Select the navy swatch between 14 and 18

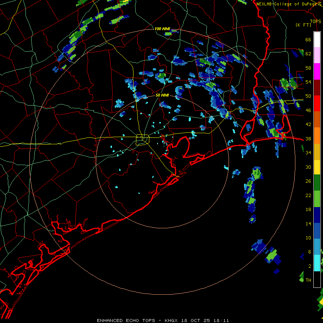point(317,215)
